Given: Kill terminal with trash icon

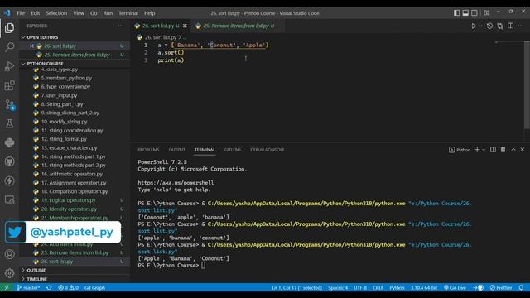Looking at the screenshot, I should pos(503,149).
